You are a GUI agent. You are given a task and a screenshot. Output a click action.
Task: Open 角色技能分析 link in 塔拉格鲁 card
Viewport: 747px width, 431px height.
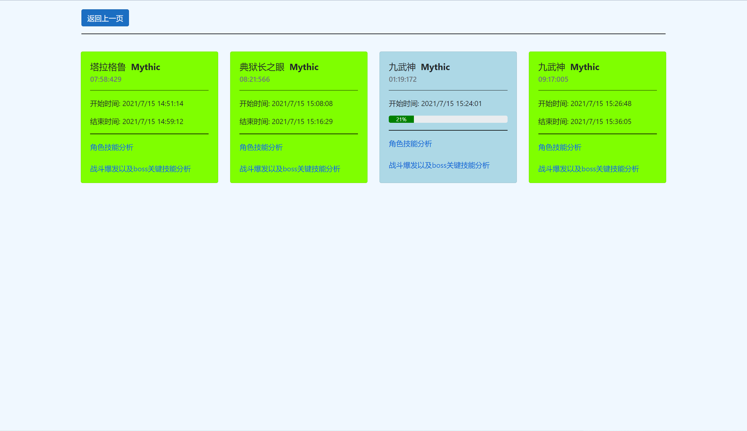point(112,147)
